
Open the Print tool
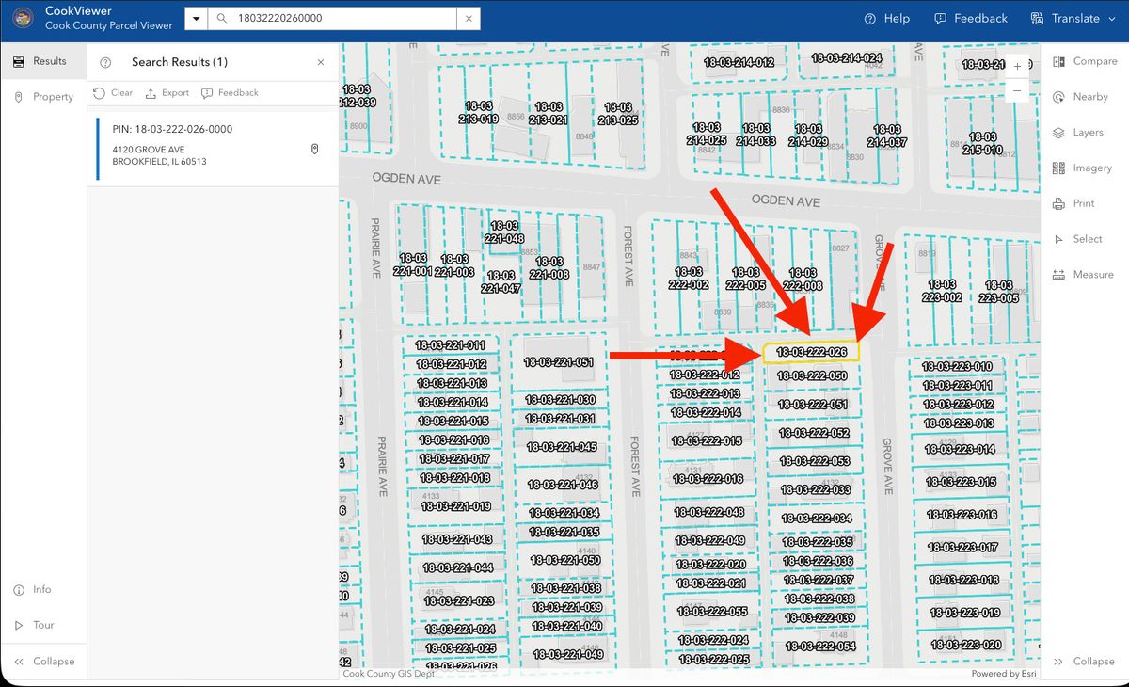click(1073, 203)
